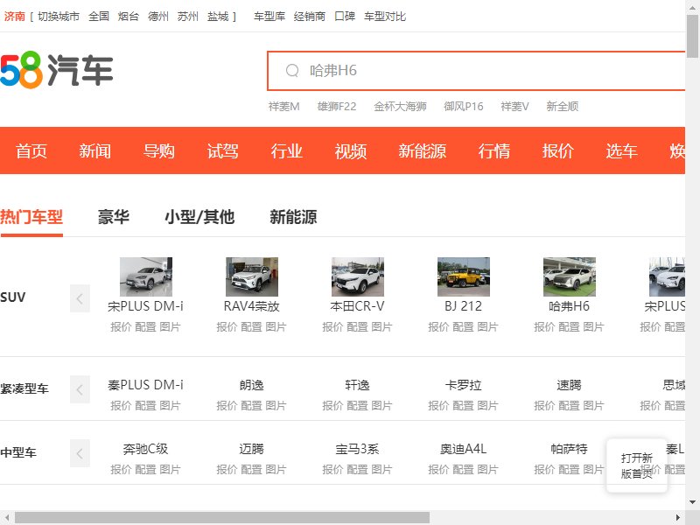Image resolution: width=700 pixels, height=525 pixels.
Task: Open the BJ 212 car thumbnail
Action: [x=464, y=276]
